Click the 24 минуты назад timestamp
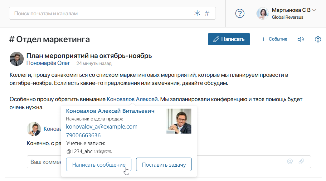The width and height of the screenshot is (326, 181). 94,63
